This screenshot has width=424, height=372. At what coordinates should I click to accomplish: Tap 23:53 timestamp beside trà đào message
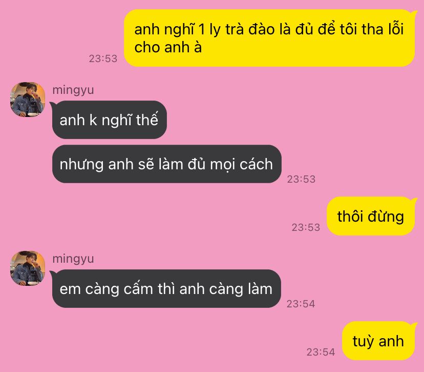pyautogui.click(x=103, y=58)
